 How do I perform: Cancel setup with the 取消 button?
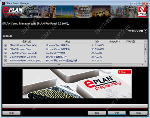coord(138,113)
